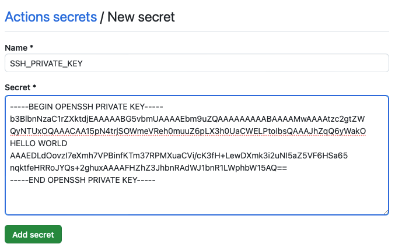Click the Secret field label
This screenshot has width=395, height=251.
coord(18,87)
